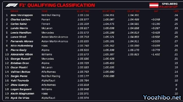Click Lewis Hamilton's Q3 time 1:04.819
The width and height of the screenshot is (183, 102).
[133, 33]
